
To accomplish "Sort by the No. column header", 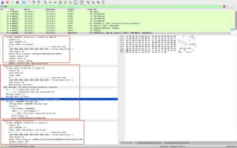I will (2, 9).
